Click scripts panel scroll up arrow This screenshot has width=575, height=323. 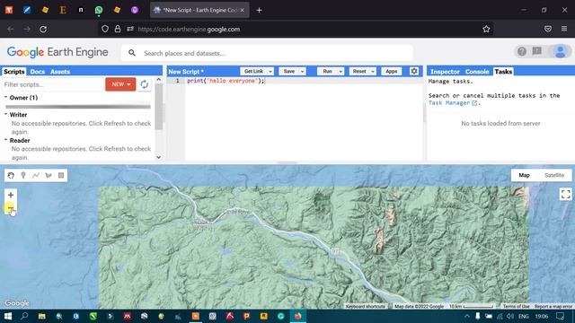[159, 79]
